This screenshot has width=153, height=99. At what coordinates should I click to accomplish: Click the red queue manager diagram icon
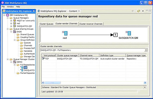pyautogui.click(x=65, y=33)
